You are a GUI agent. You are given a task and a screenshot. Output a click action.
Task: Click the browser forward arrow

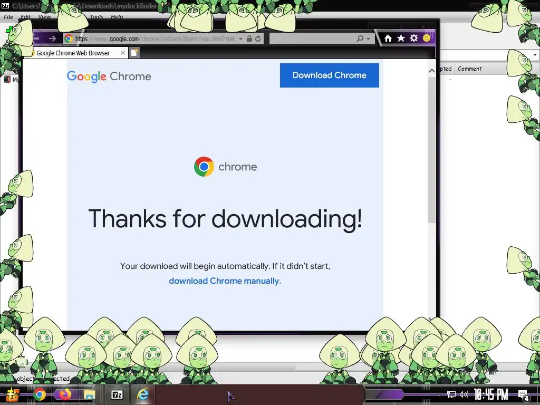coord(52,38)
